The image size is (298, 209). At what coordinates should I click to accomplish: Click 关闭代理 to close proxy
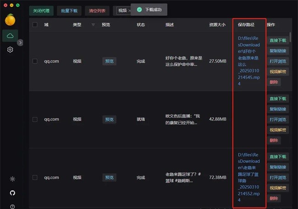pyautogui.click(x=41, y=10)
